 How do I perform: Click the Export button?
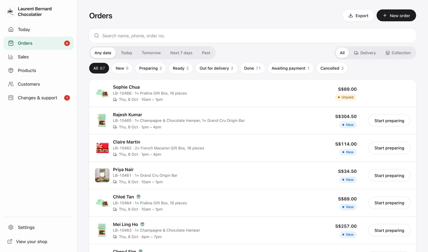click(358, 16)
